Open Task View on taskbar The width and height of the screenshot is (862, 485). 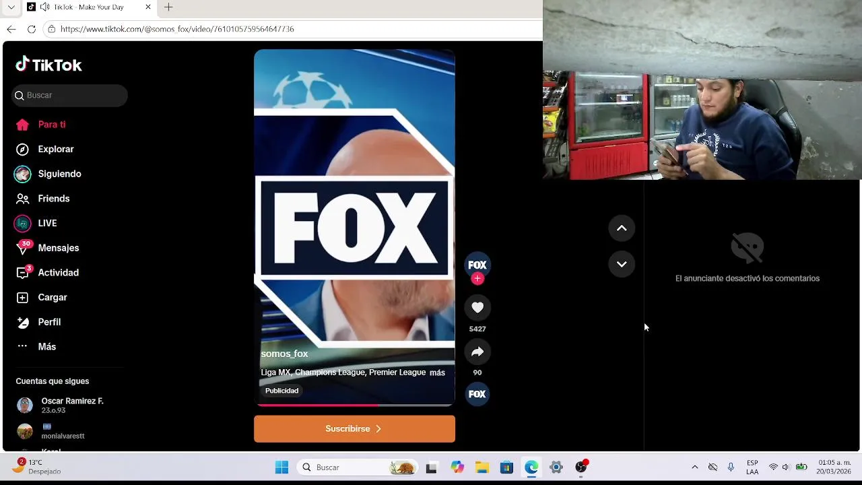[432, 467]
